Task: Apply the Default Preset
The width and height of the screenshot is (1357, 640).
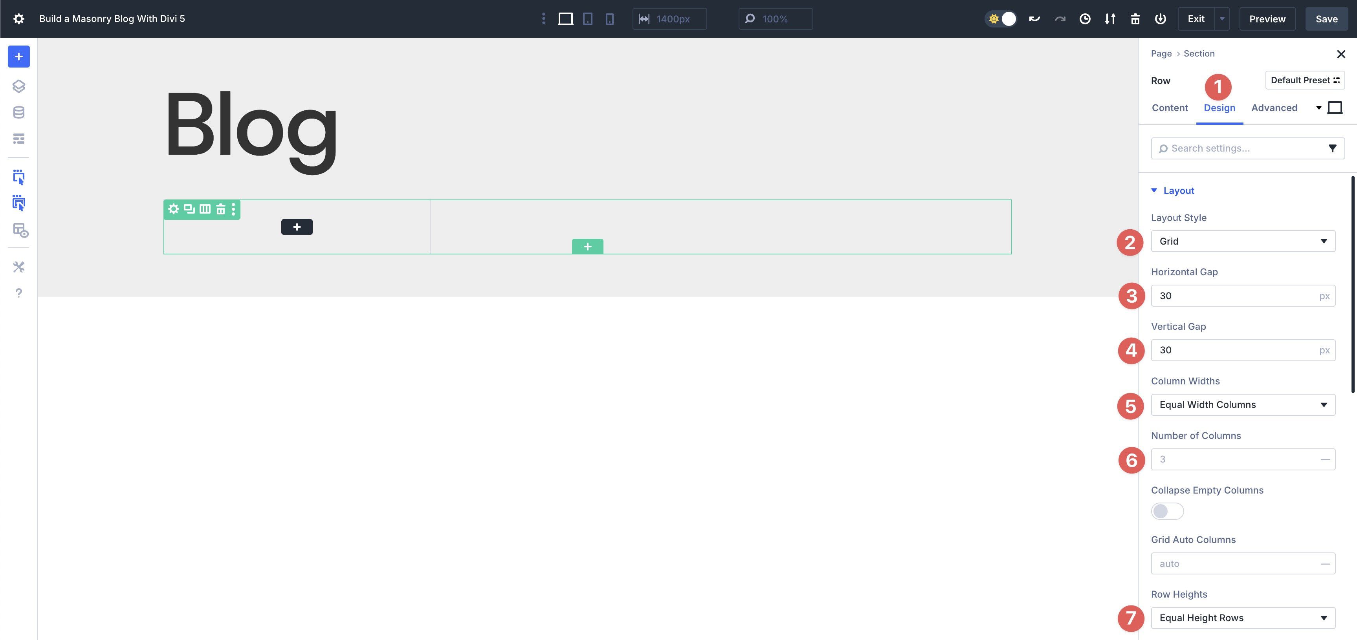Action: click(1305, 80)
